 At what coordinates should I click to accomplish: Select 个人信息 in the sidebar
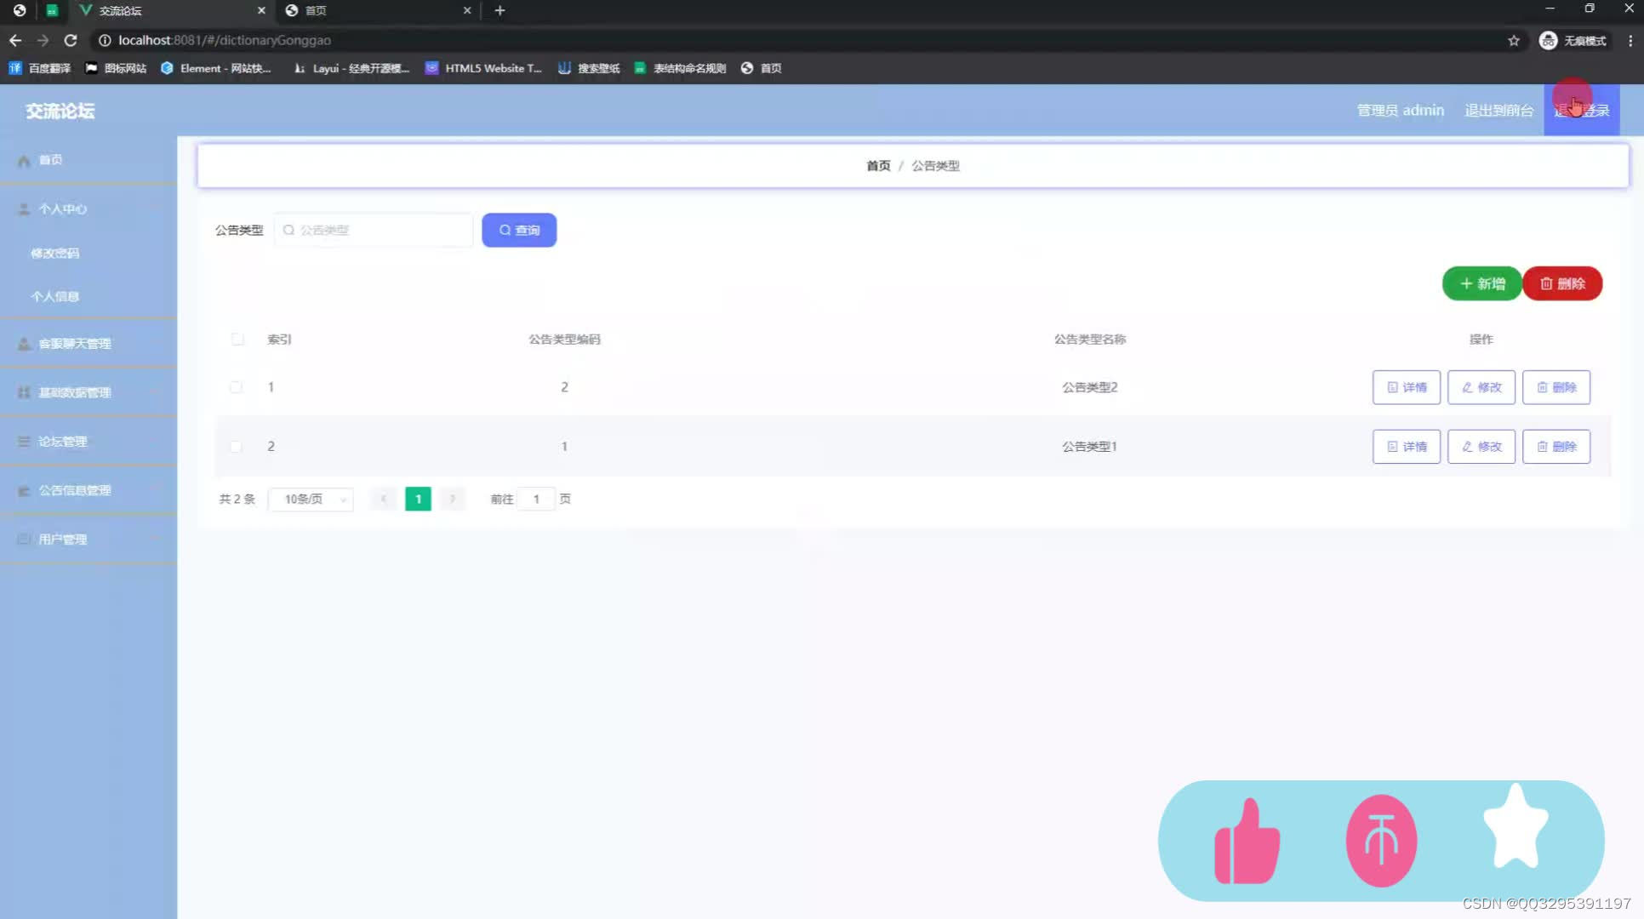point(55,296)
